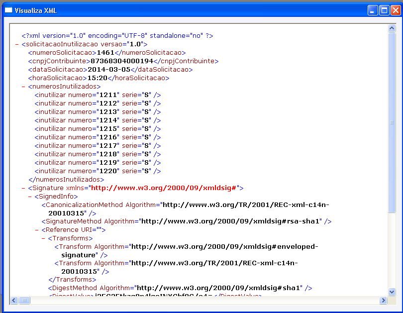Click the vertical scrollbar up arrow

[x=392, y=28]
